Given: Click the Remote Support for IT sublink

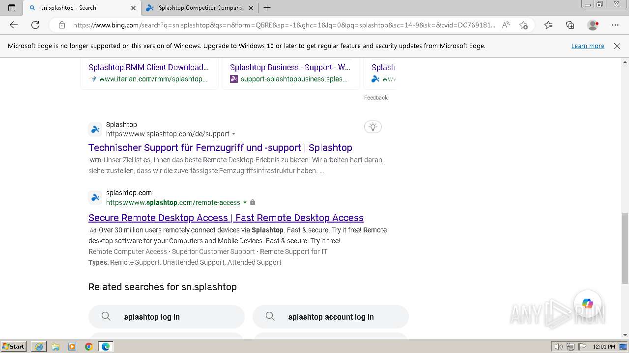Looking at the screenshot, I should [x=293, y=252].
